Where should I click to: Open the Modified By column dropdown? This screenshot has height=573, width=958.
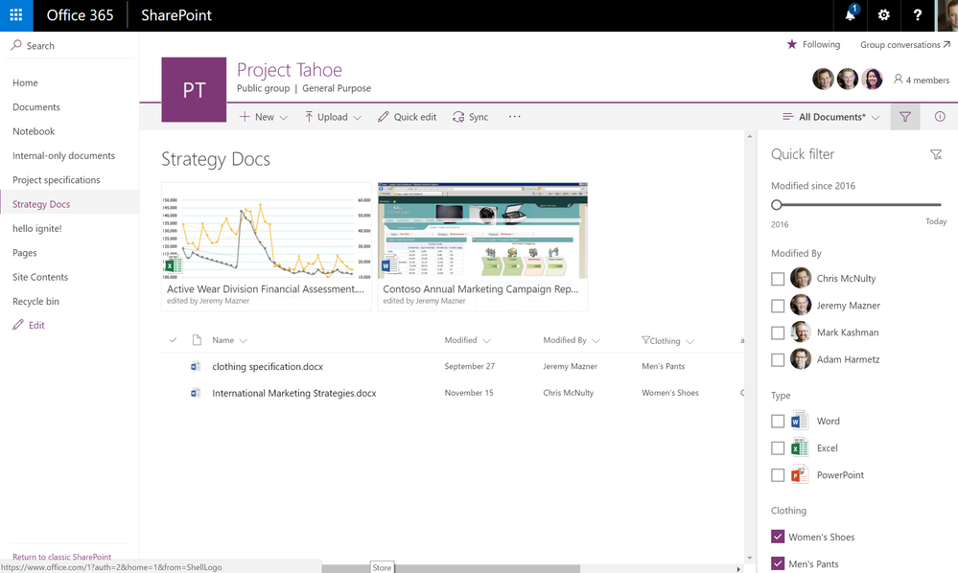[596, 340]
